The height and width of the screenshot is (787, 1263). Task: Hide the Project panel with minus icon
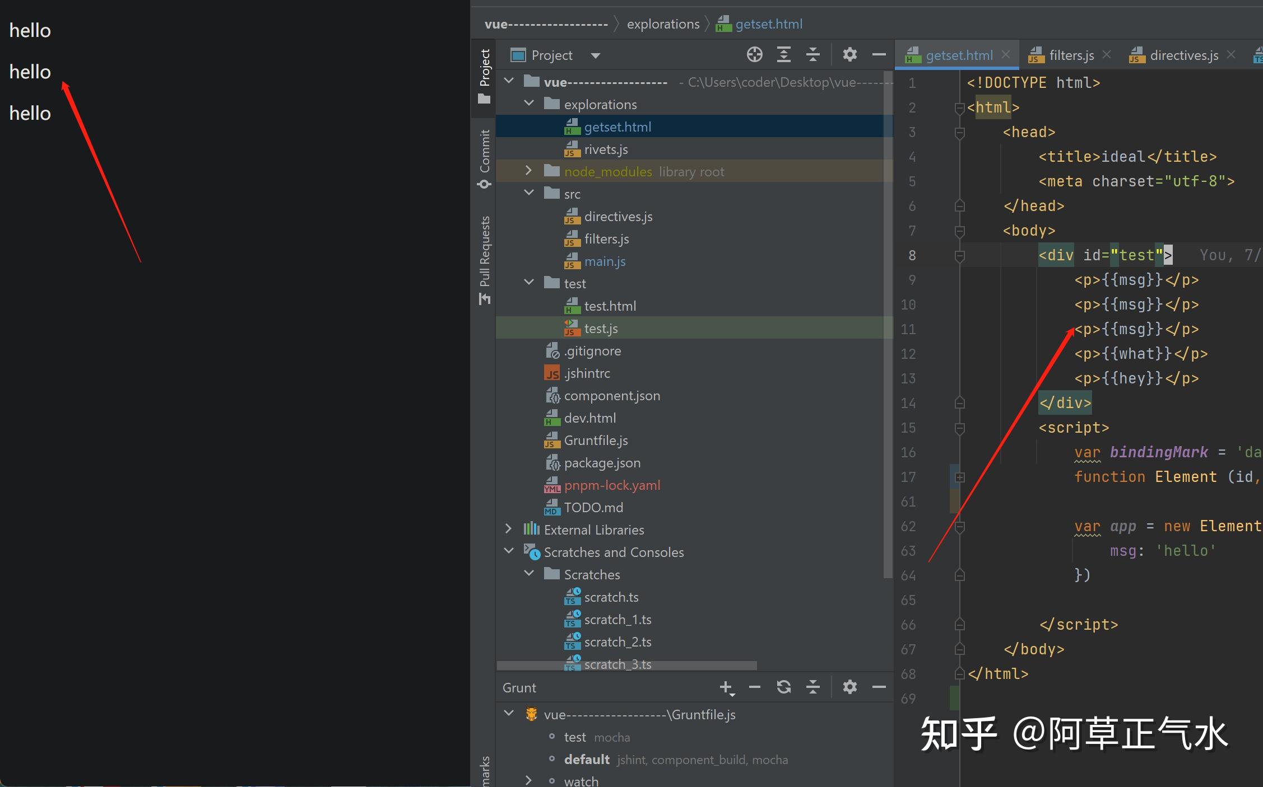point(879,55)
